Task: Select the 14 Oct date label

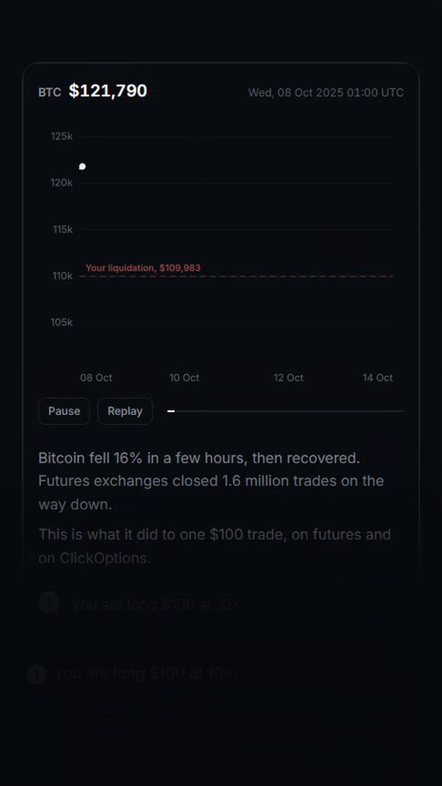Action: 378,378
